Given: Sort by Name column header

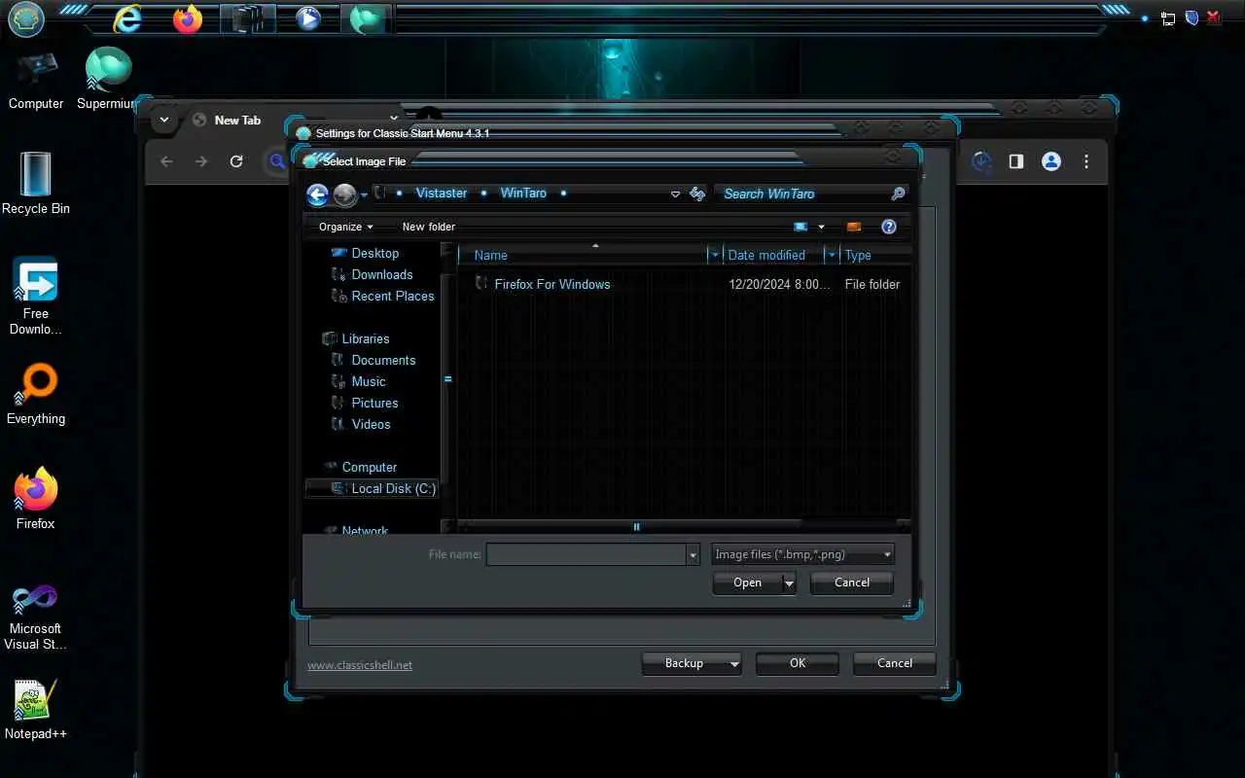Looking at the screenshot, I should [584, 255].
